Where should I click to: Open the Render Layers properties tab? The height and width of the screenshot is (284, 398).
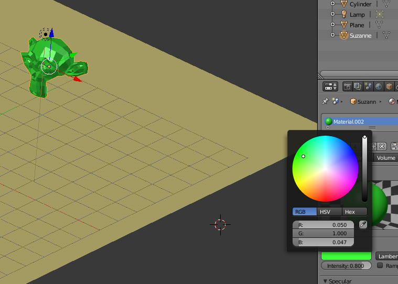click(358, 86)
